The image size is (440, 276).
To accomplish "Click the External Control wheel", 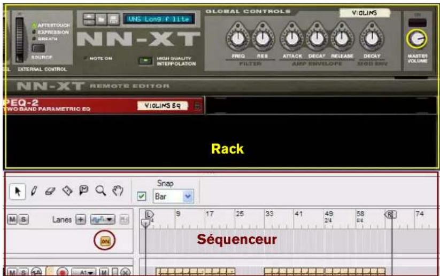I will click(x=19, y=40).
